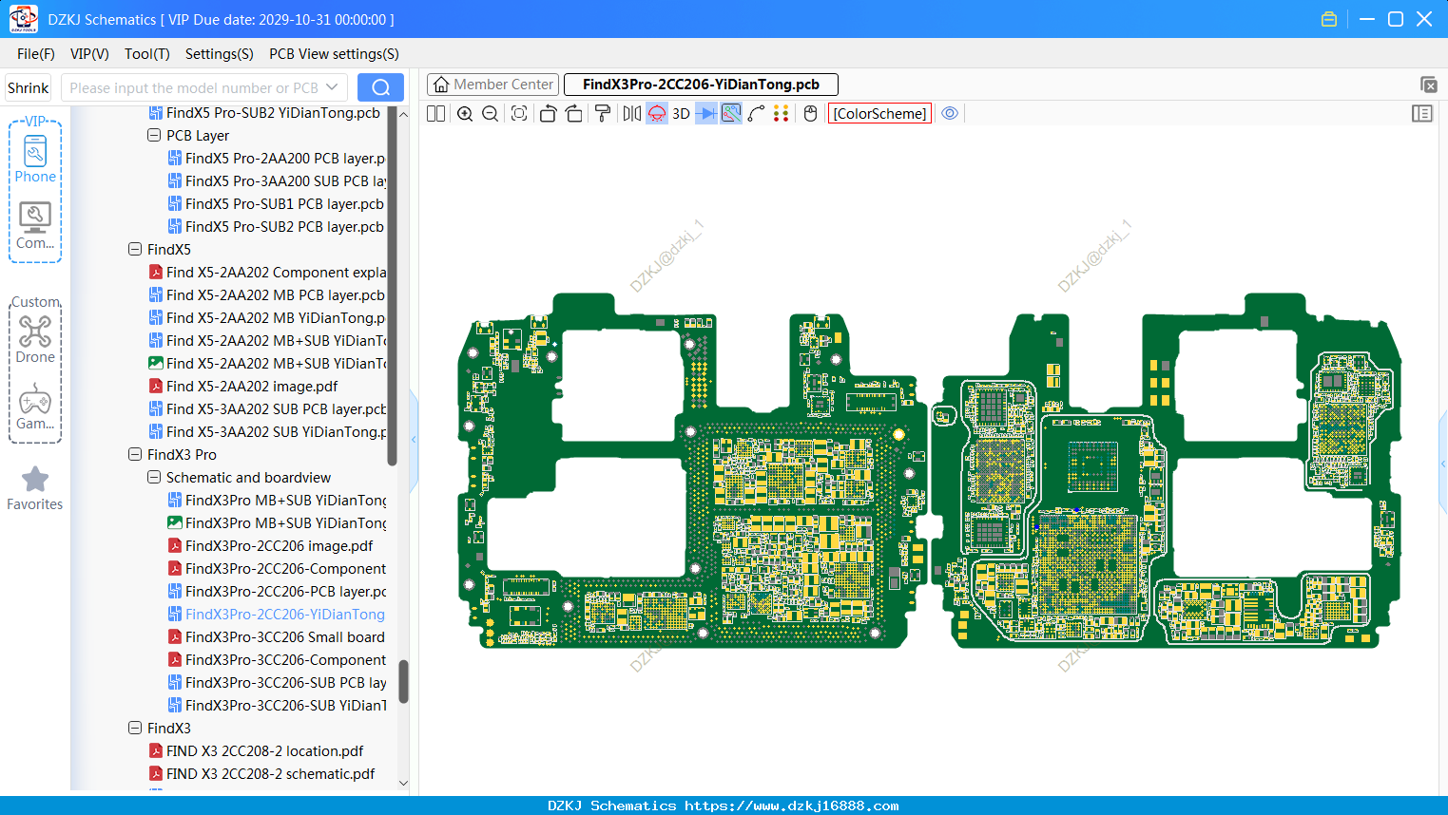The width and height of the screenshot is (1448, 815).
Task: Toggle split view layout icon
Action: click(x=436, y=114)
